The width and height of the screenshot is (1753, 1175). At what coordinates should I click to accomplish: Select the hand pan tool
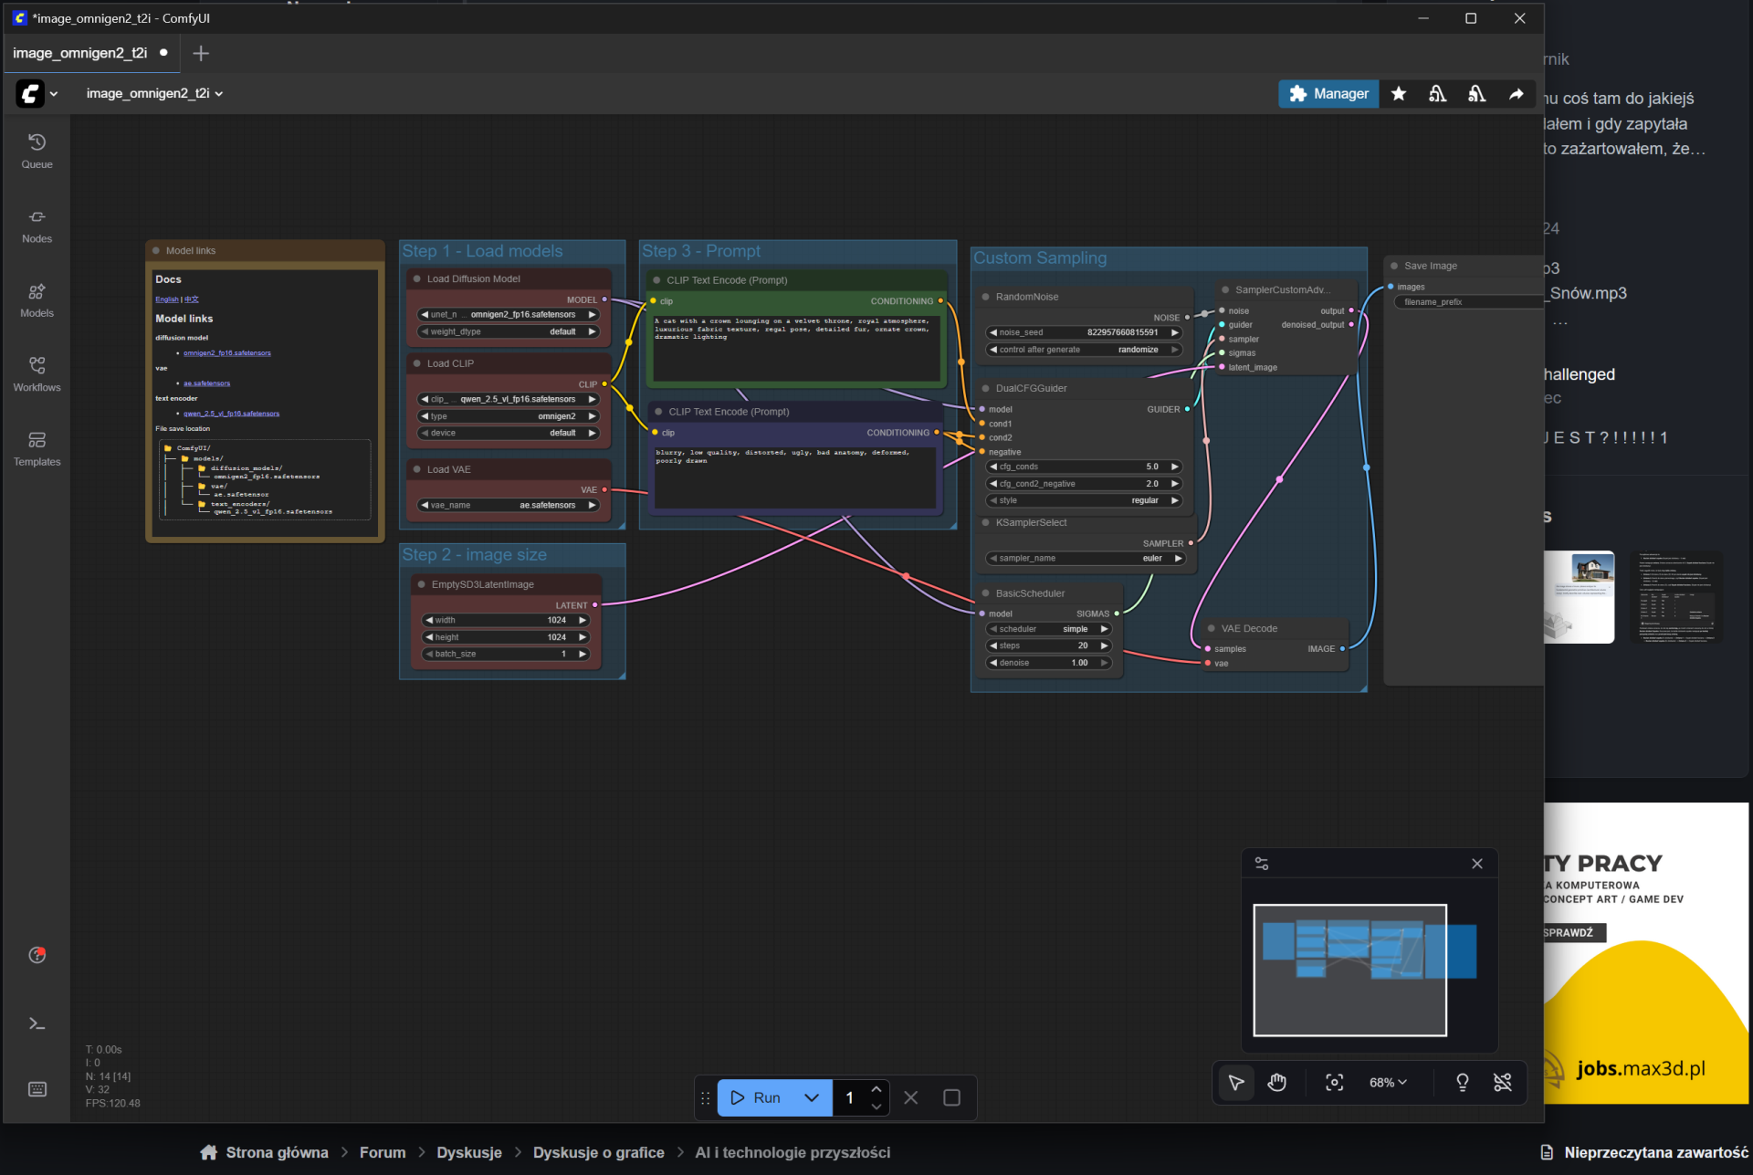(x=1276, y=1082)
